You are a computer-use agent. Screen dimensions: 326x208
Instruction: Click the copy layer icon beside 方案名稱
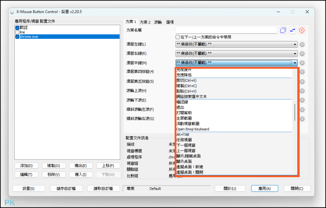pyautogui.click(x=283, y=30)
